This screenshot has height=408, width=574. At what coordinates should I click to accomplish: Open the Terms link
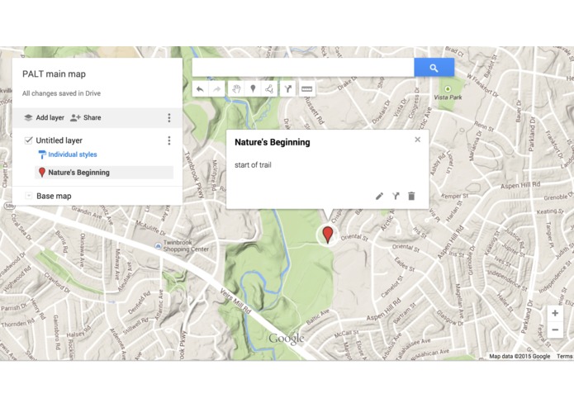564,356
